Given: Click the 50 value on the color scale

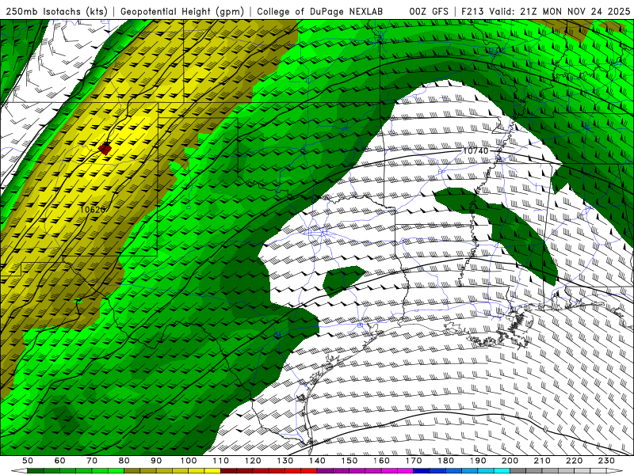Looking at the screenshot, I should [28, 461].
